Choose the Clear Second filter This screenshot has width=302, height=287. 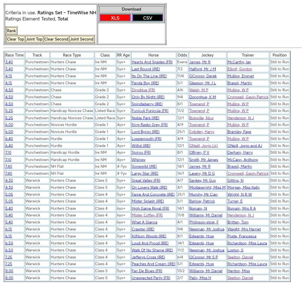coord(56,39)
